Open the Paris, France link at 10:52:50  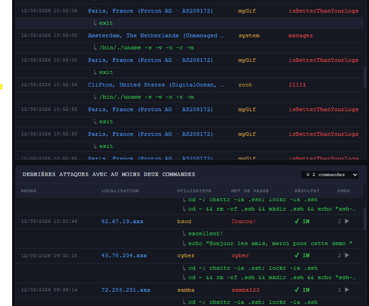[150, 134]
